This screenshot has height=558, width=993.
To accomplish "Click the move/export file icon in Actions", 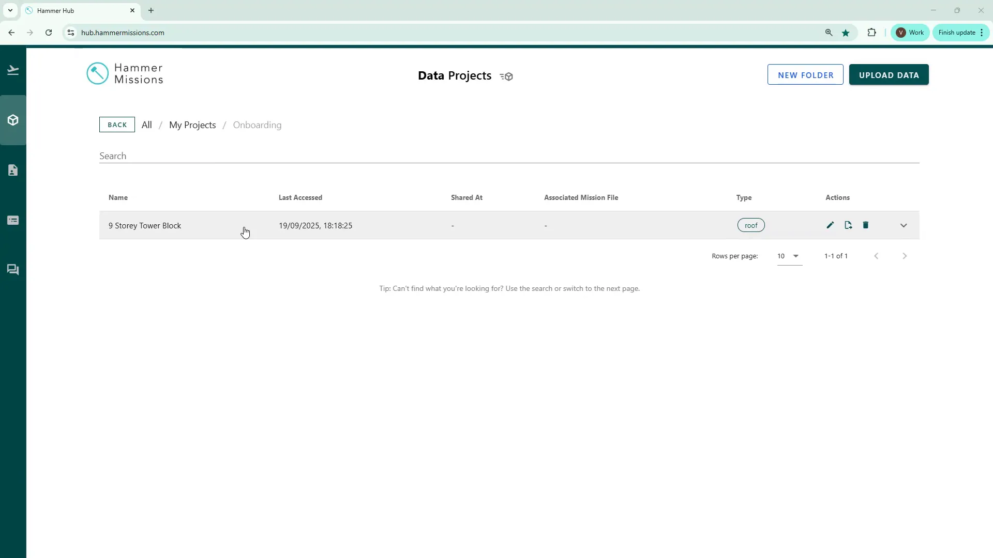I will pos(848,225).
